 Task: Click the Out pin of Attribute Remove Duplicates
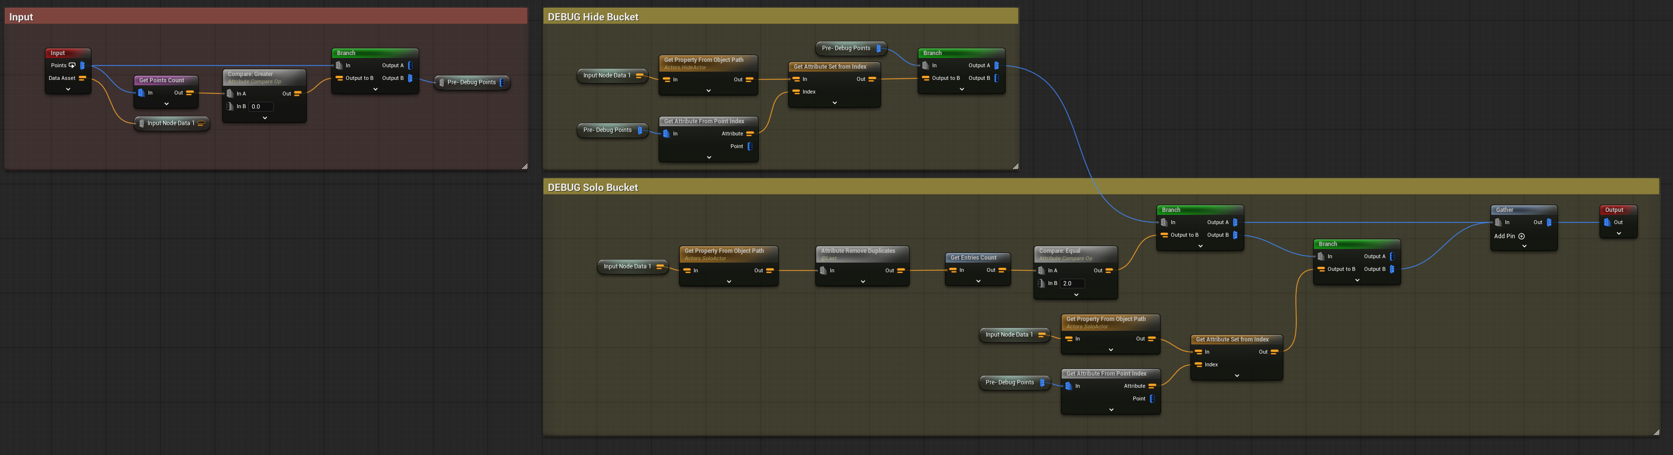point(901,270)
